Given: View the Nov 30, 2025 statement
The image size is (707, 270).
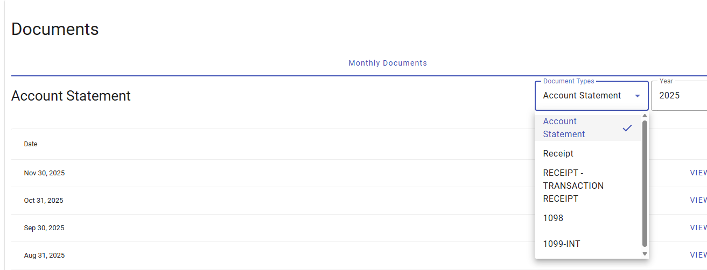Looking at the screenshot, I should coord(698,173).
